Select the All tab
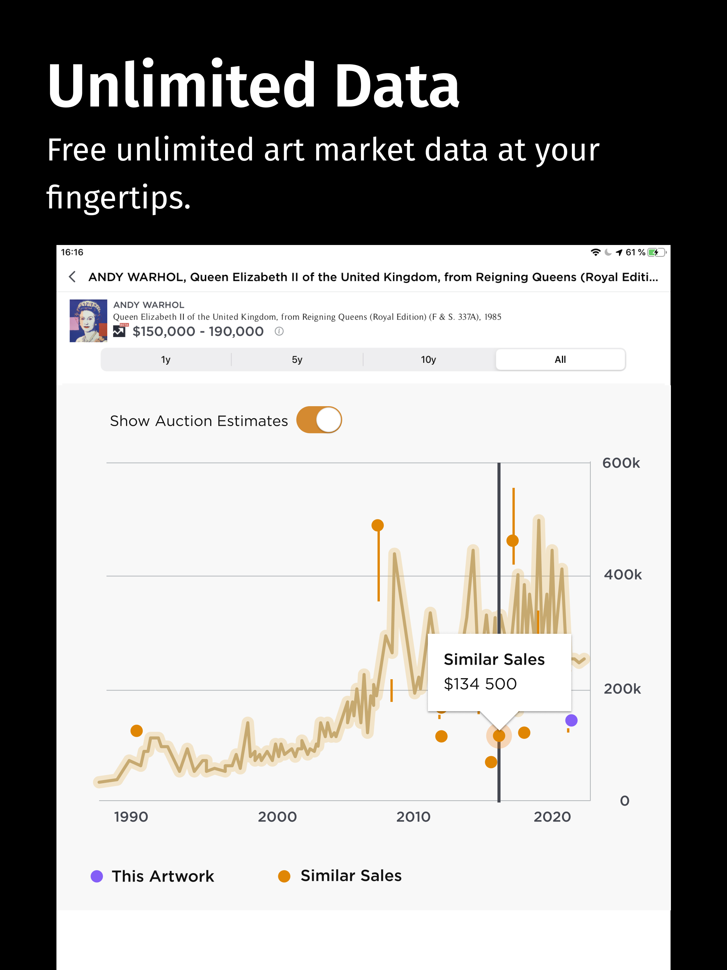This screenshot has height=970, width=727. 561,359
